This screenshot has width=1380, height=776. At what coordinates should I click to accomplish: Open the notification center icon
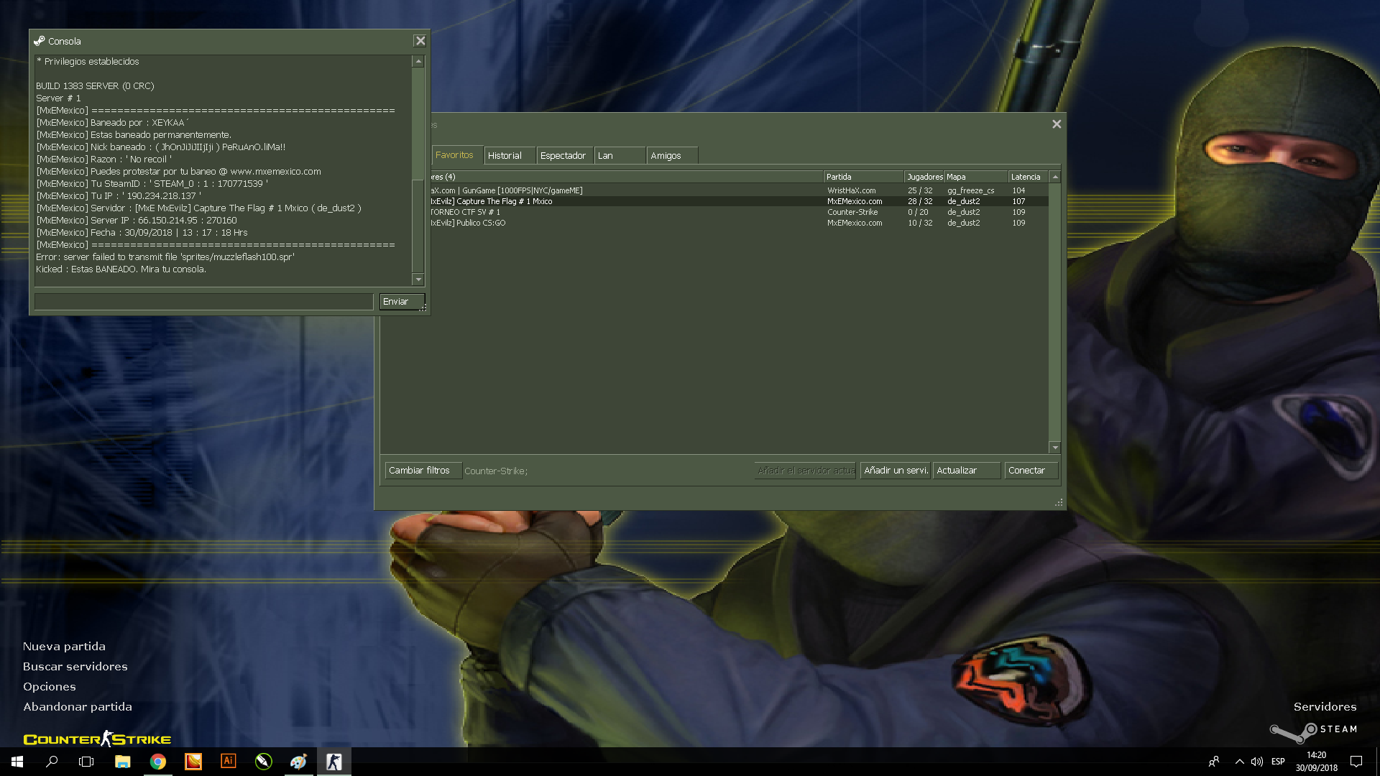pyautogui.click(x=1356, y=762)
